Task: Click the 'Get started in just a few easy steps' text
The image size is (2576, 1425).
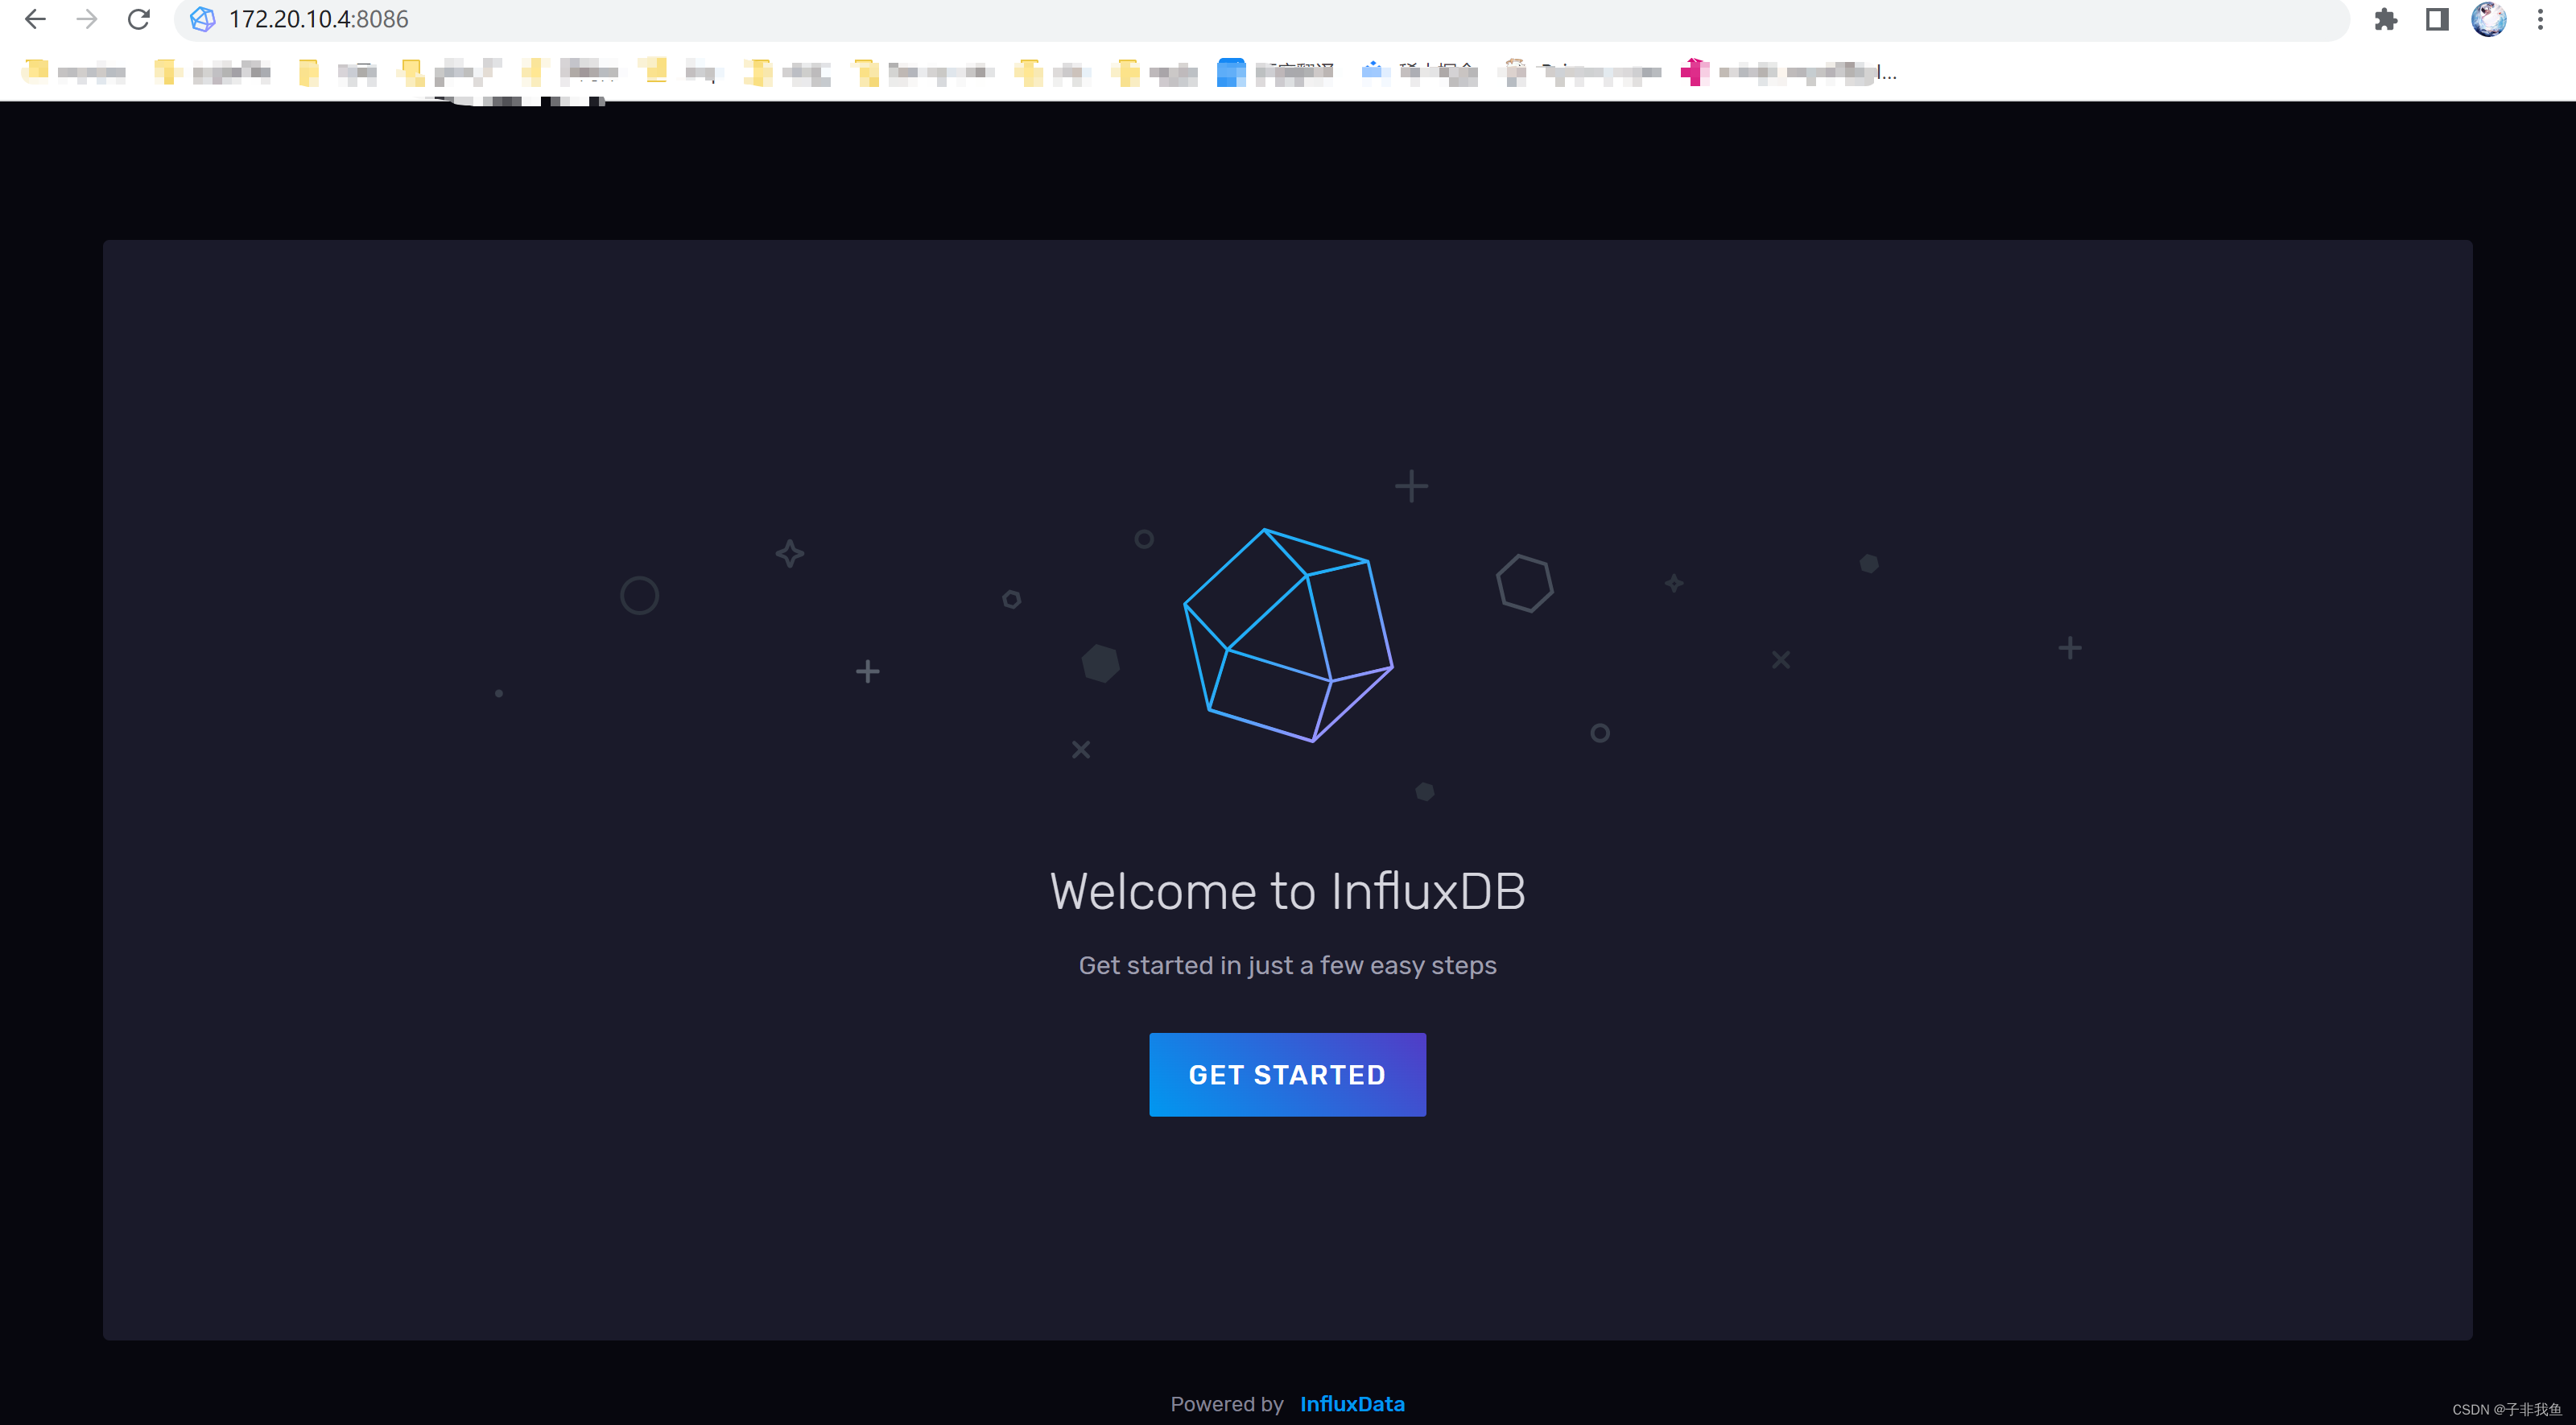Action: (x=1287, y=965)
